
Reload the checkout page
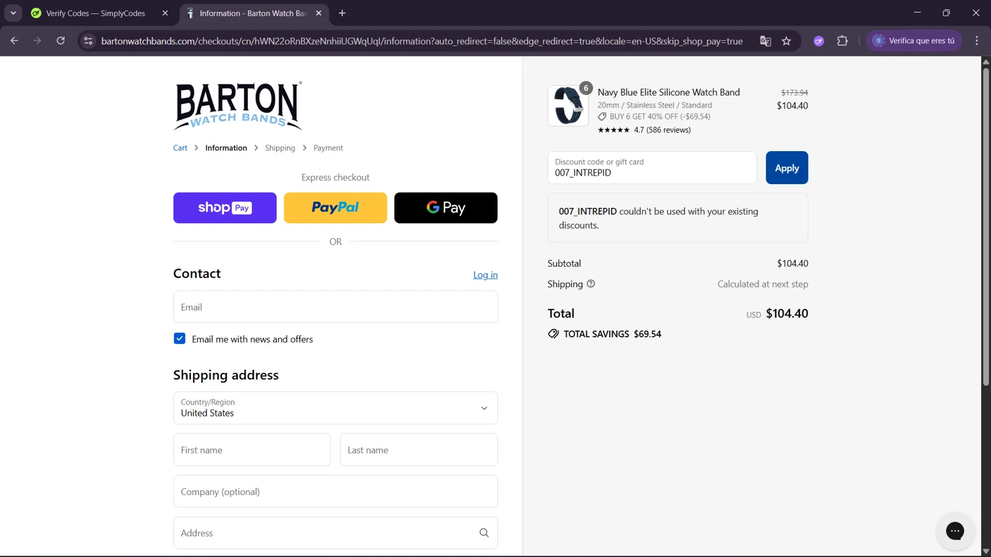tap(61, 41)
